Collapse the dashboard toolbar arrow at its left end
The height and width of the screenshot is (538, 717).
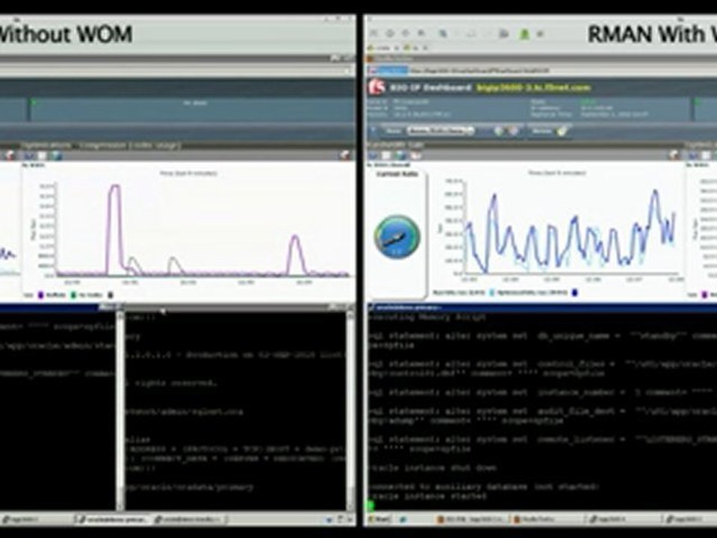(x=373, y=131)
